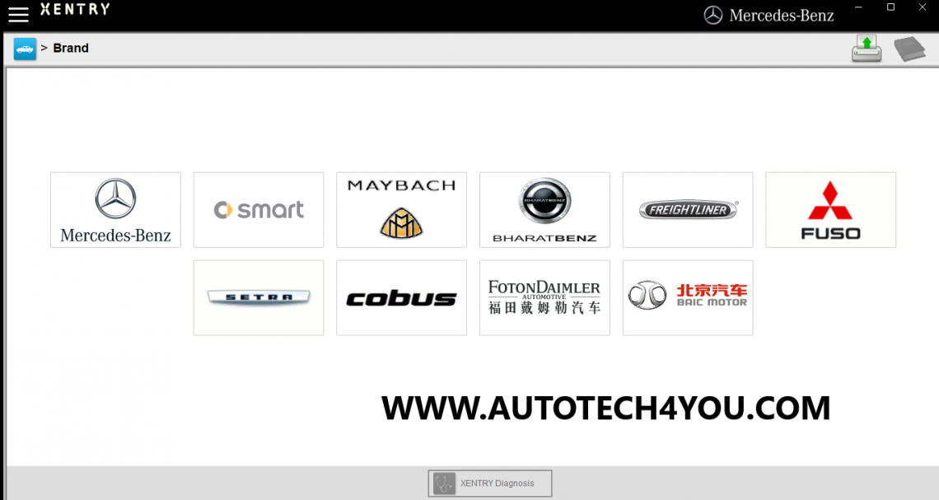Click the XENTRY Diagnosis button
The height and width of the screenshot is (500, 939).
490,484
